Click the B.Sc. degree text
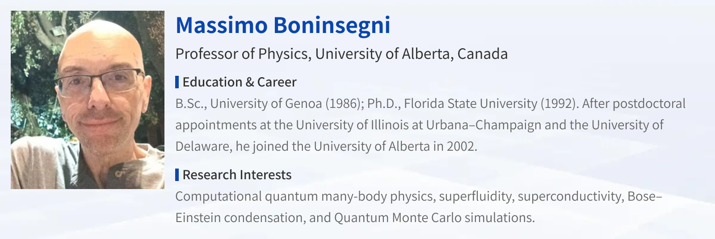Image resolution: width=715 pixels, height=239 pixels. 190,103
